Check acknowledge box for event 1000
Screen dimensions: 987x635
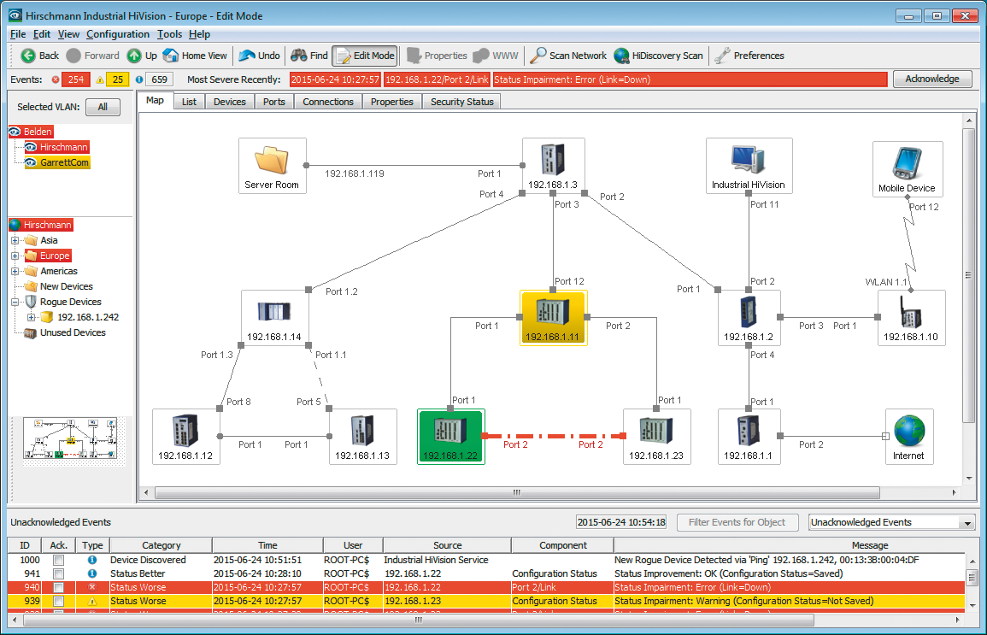pyautogui.click(x=58, y=560)
